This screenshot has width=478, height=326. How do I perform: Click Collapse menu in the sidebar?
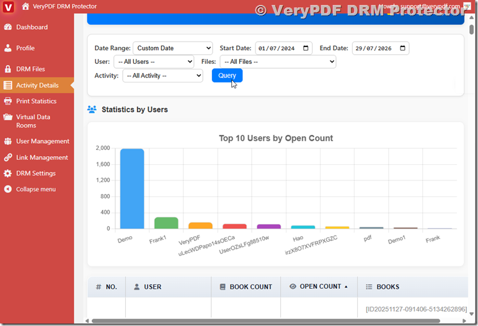[37, 189]
